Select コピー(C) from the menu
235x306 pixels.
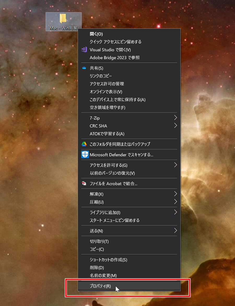point(129,249)
